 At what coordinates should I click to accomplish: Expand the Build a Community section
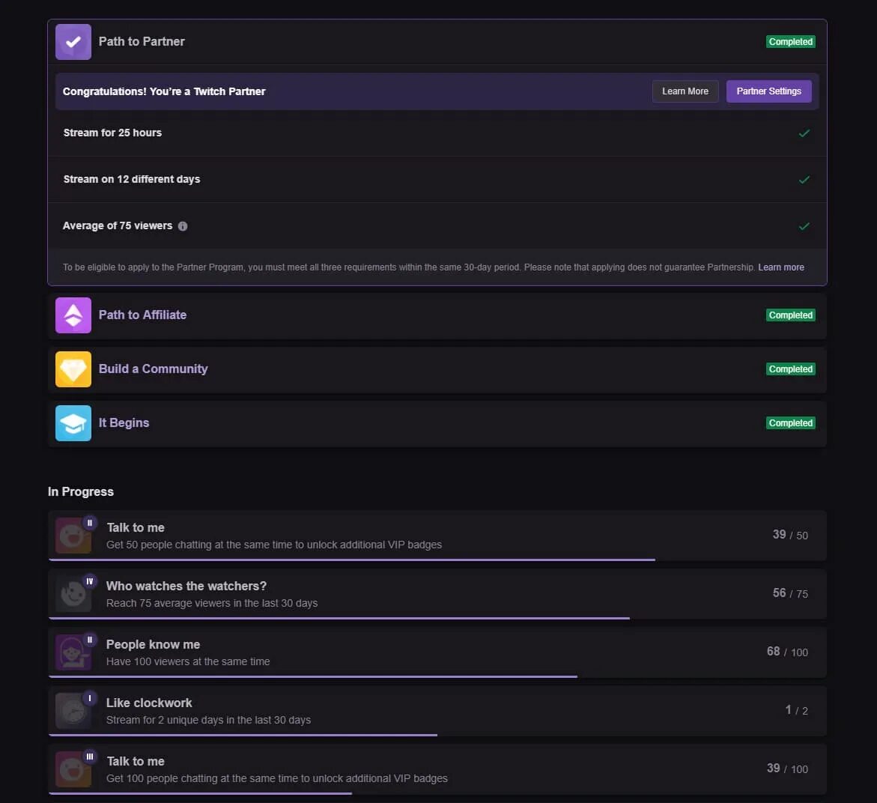[x=434, y=369]
